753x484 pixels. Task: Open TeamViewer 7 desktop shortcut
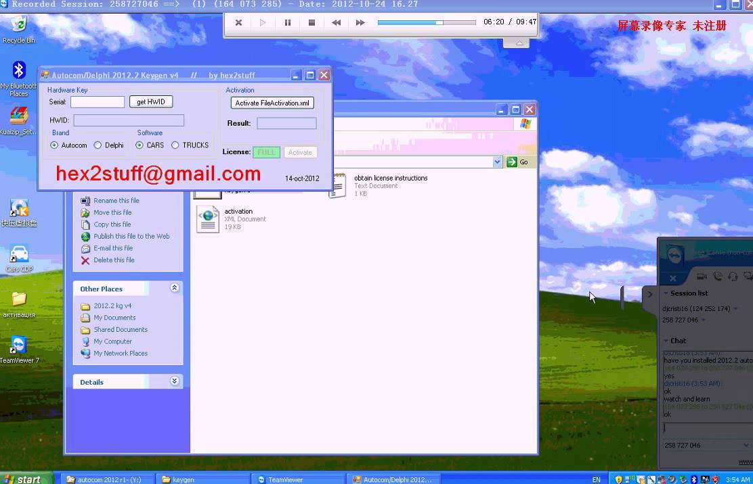pyautogui.click(x=19, y=349)
